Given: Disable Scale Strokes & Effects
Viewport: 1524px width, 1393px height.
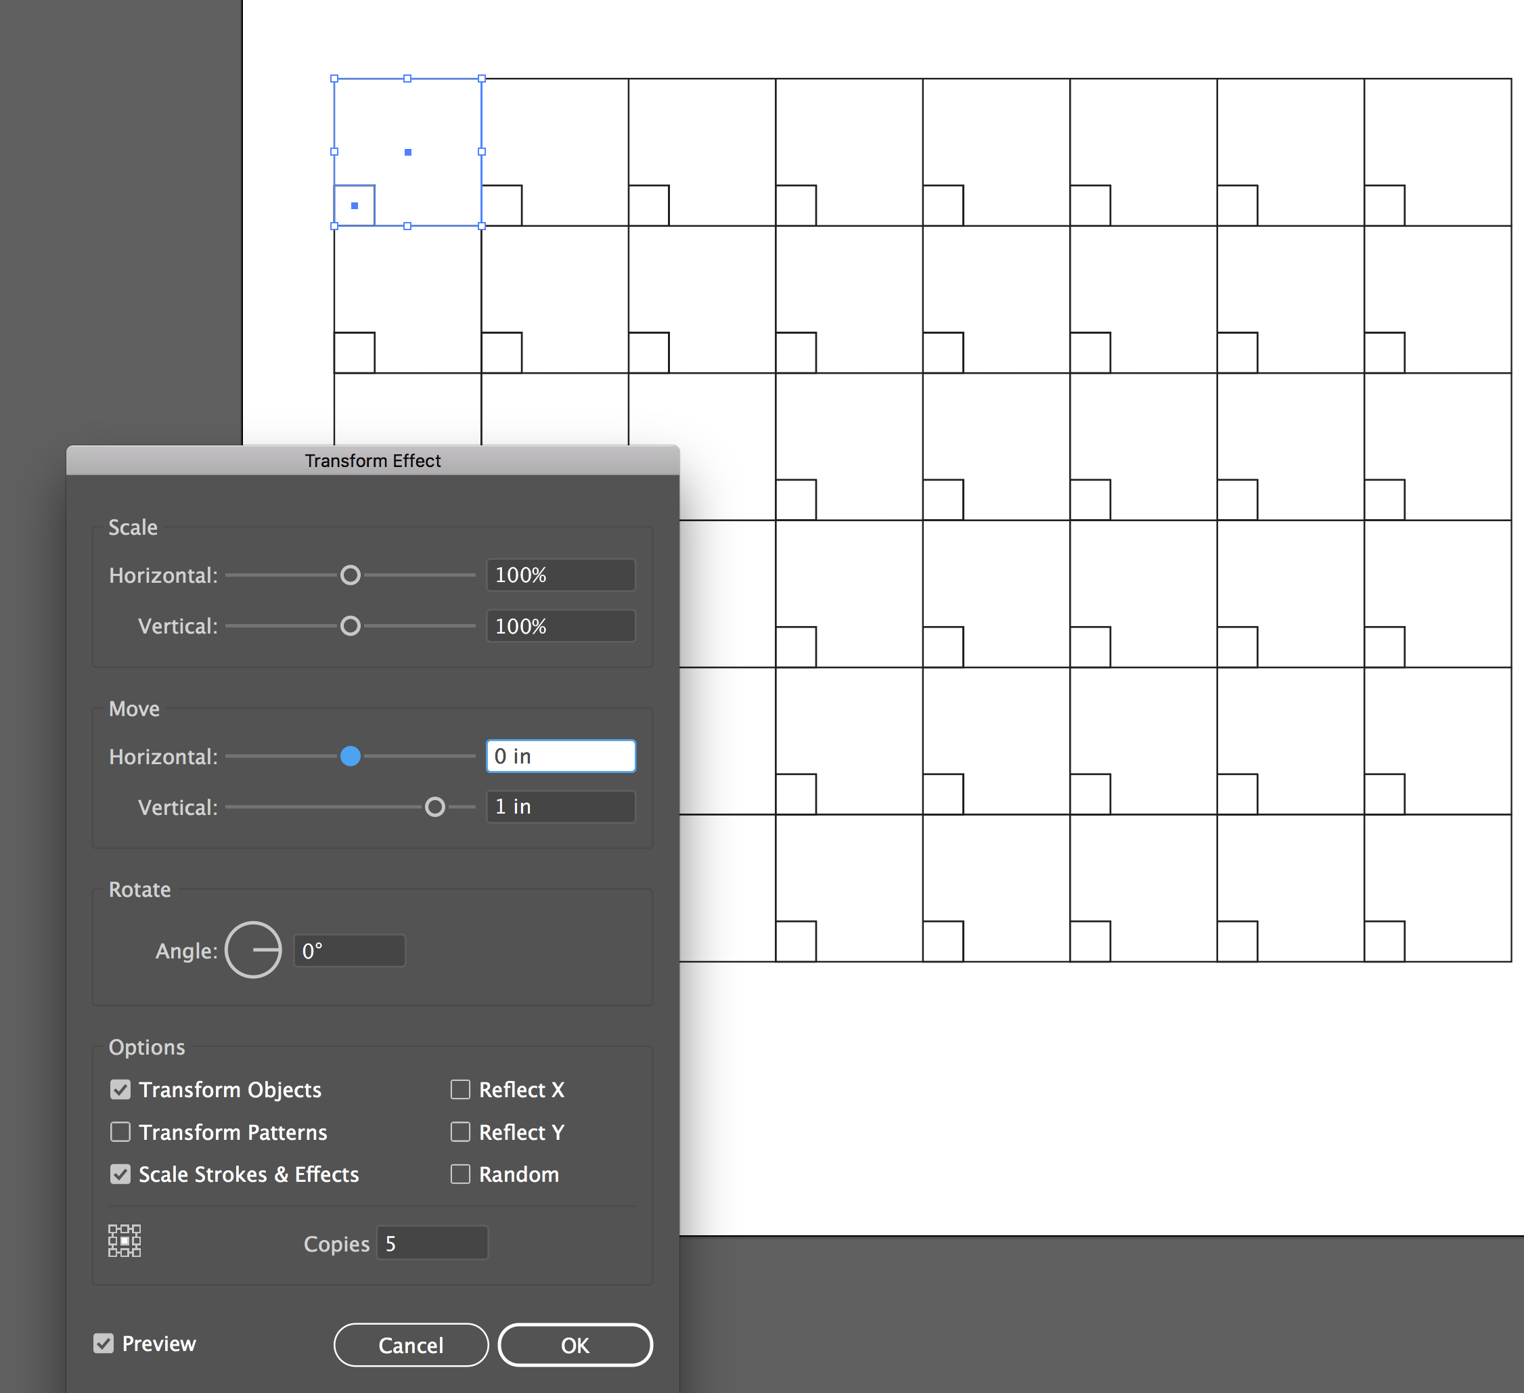Looking at the screenshot, I should (x=121, y=1174).
